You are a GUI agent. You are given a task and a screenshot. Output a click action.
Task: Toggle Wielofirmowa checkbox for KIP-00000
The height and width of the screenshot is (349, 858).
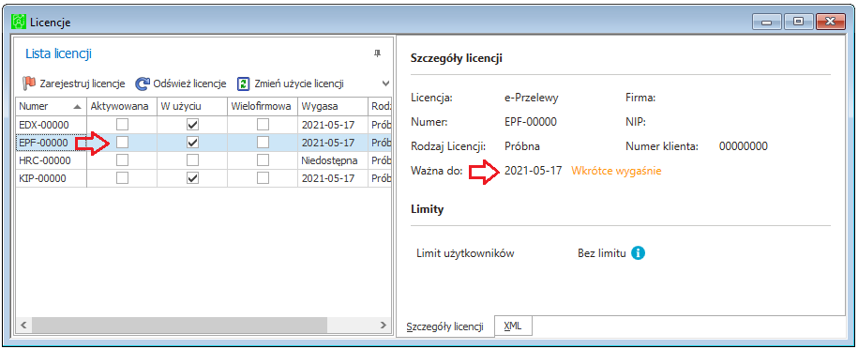263,178
